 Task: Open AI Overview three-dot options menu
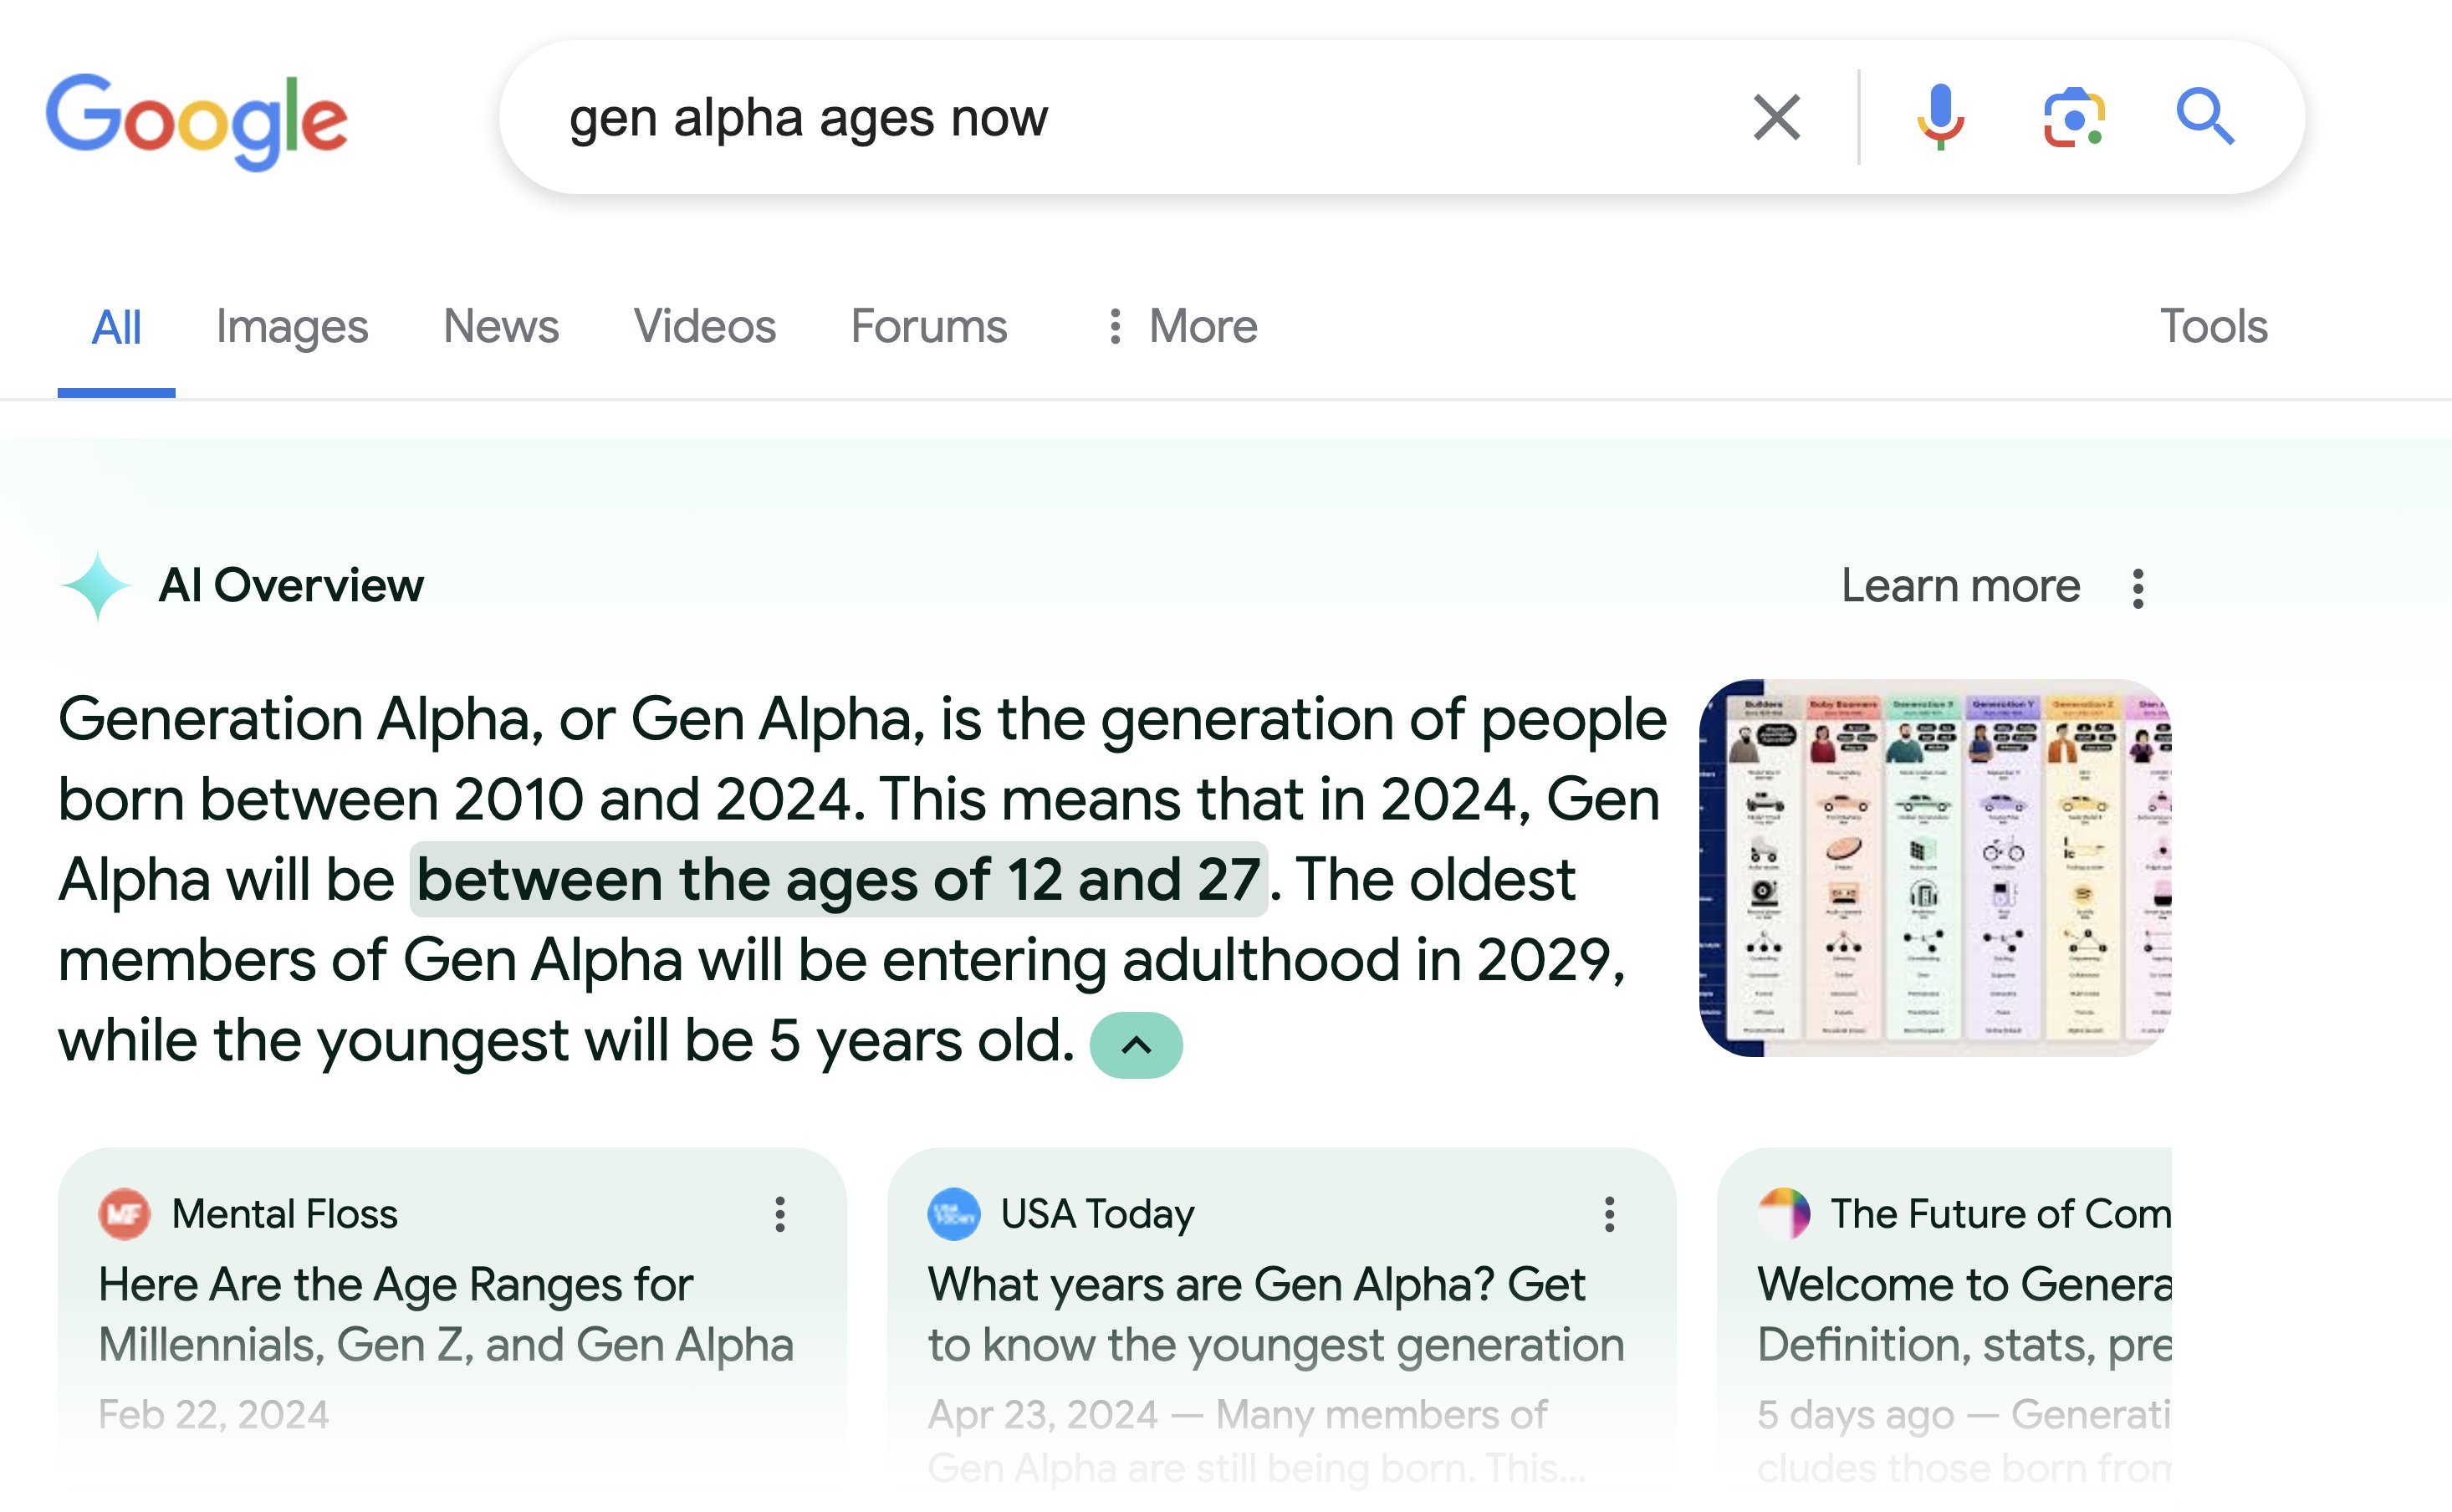2137,588
